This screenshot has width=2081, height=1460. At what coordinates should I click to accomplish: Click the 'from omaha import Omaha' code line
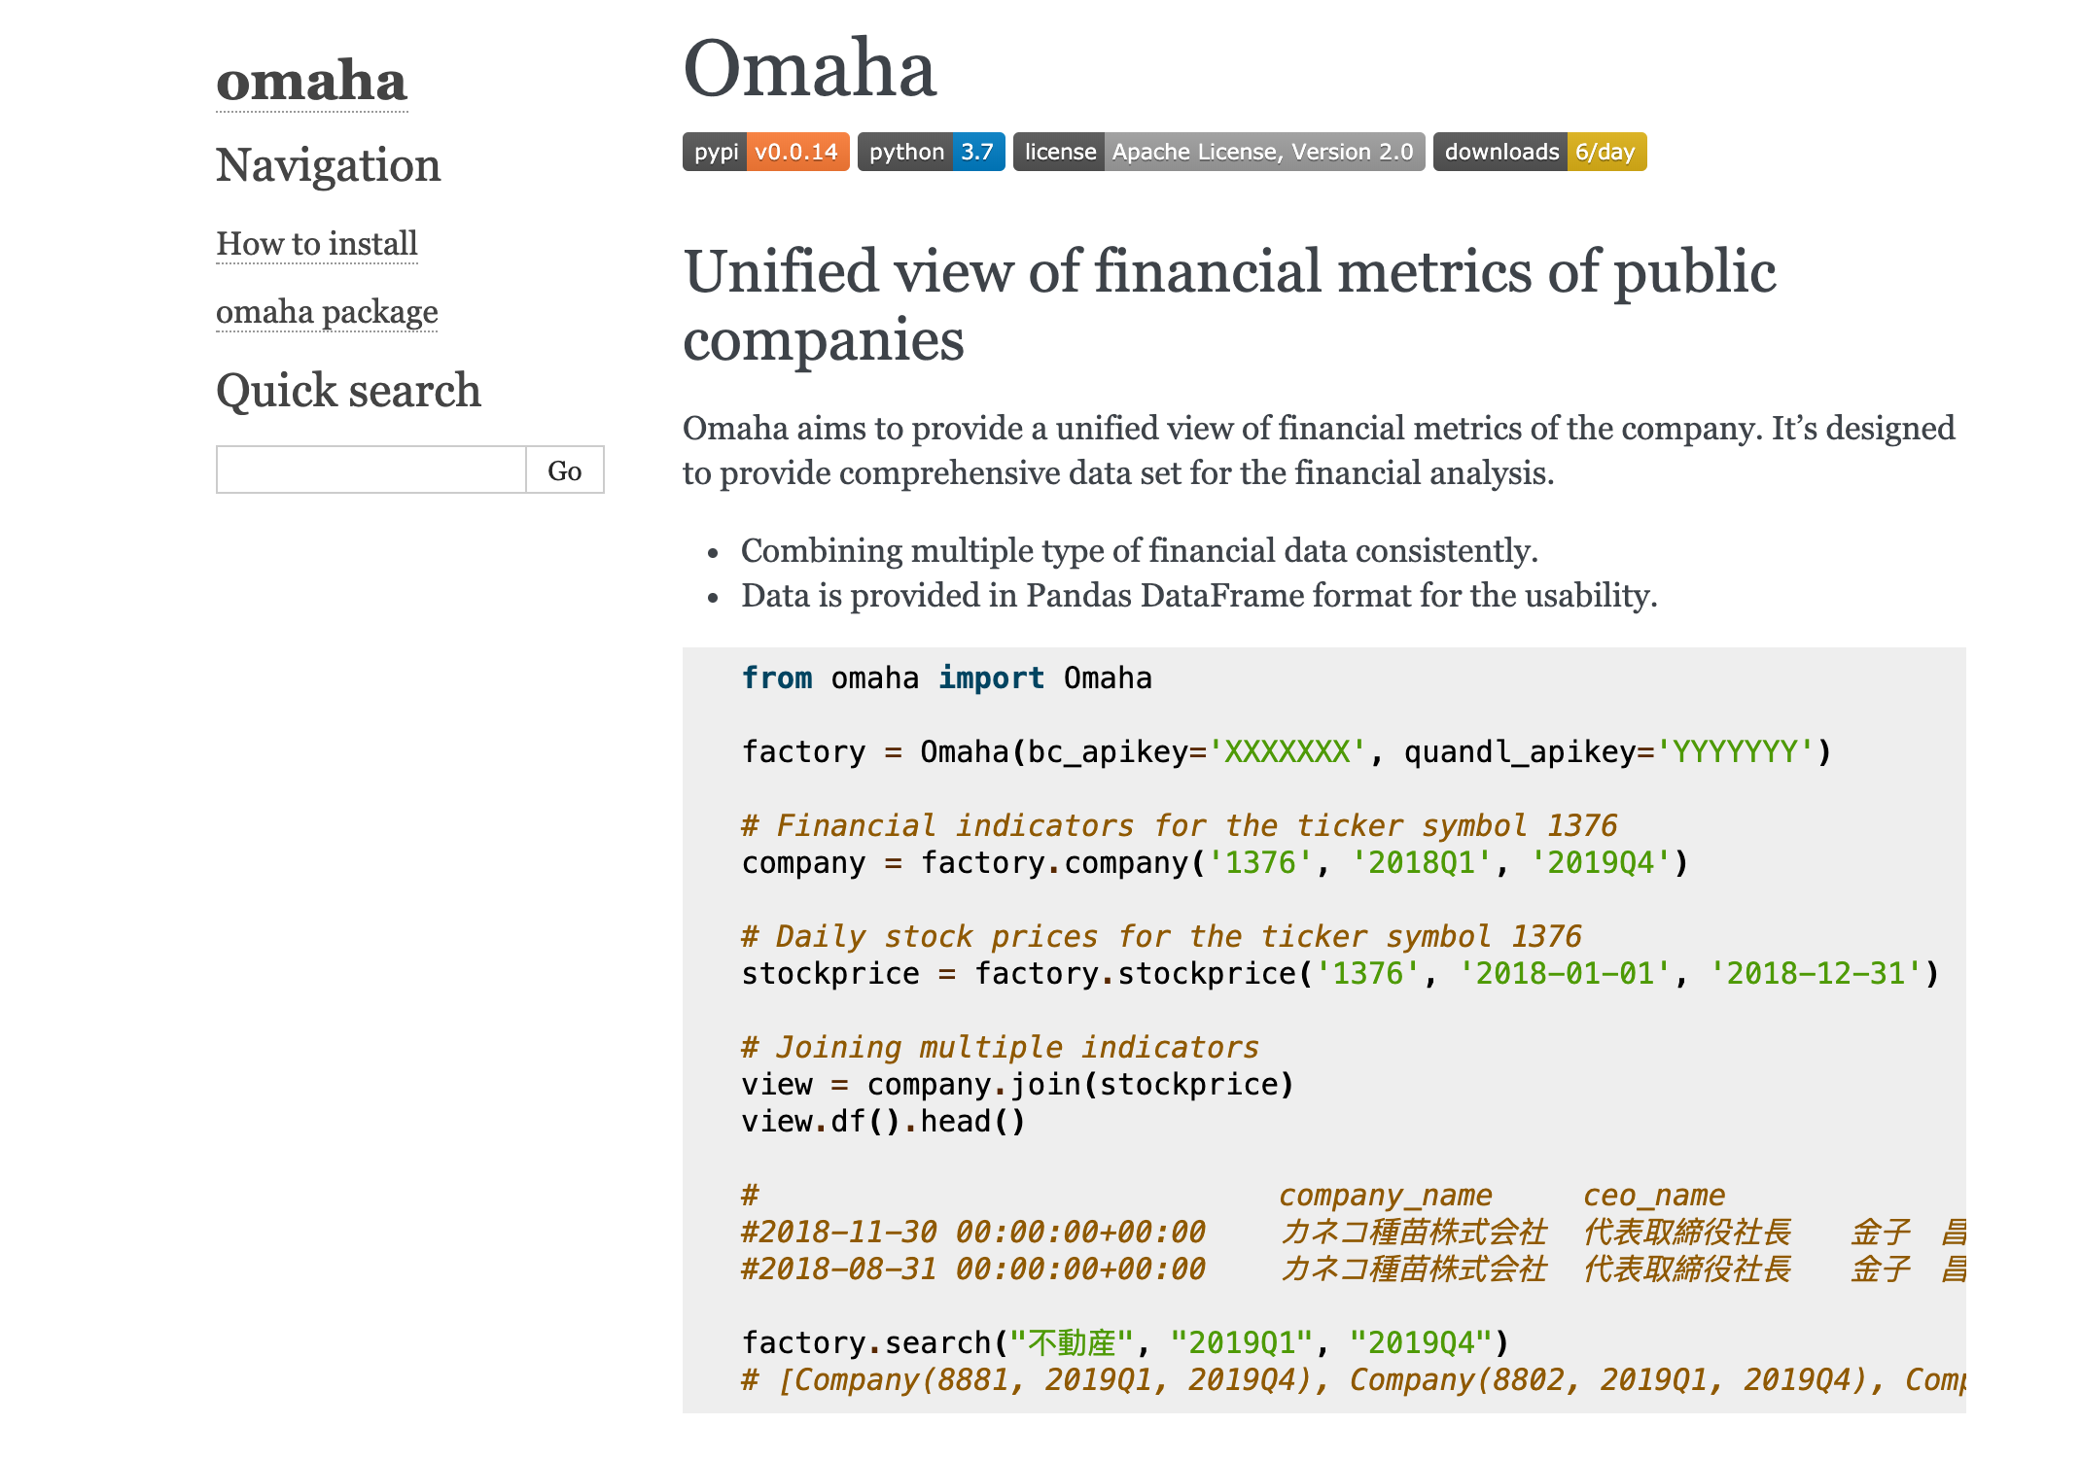click(x=946, y=678)
